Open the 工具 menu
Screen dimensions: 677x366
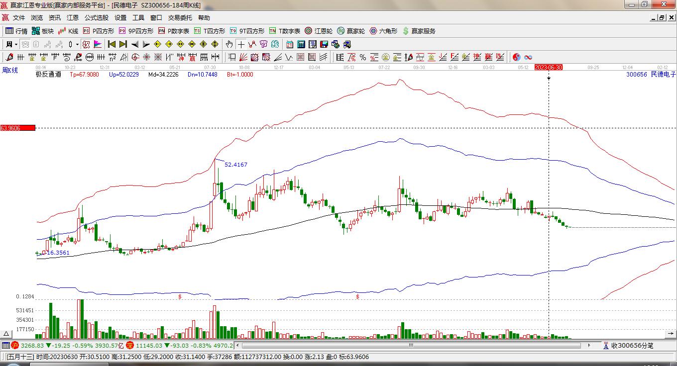(138, 18)
